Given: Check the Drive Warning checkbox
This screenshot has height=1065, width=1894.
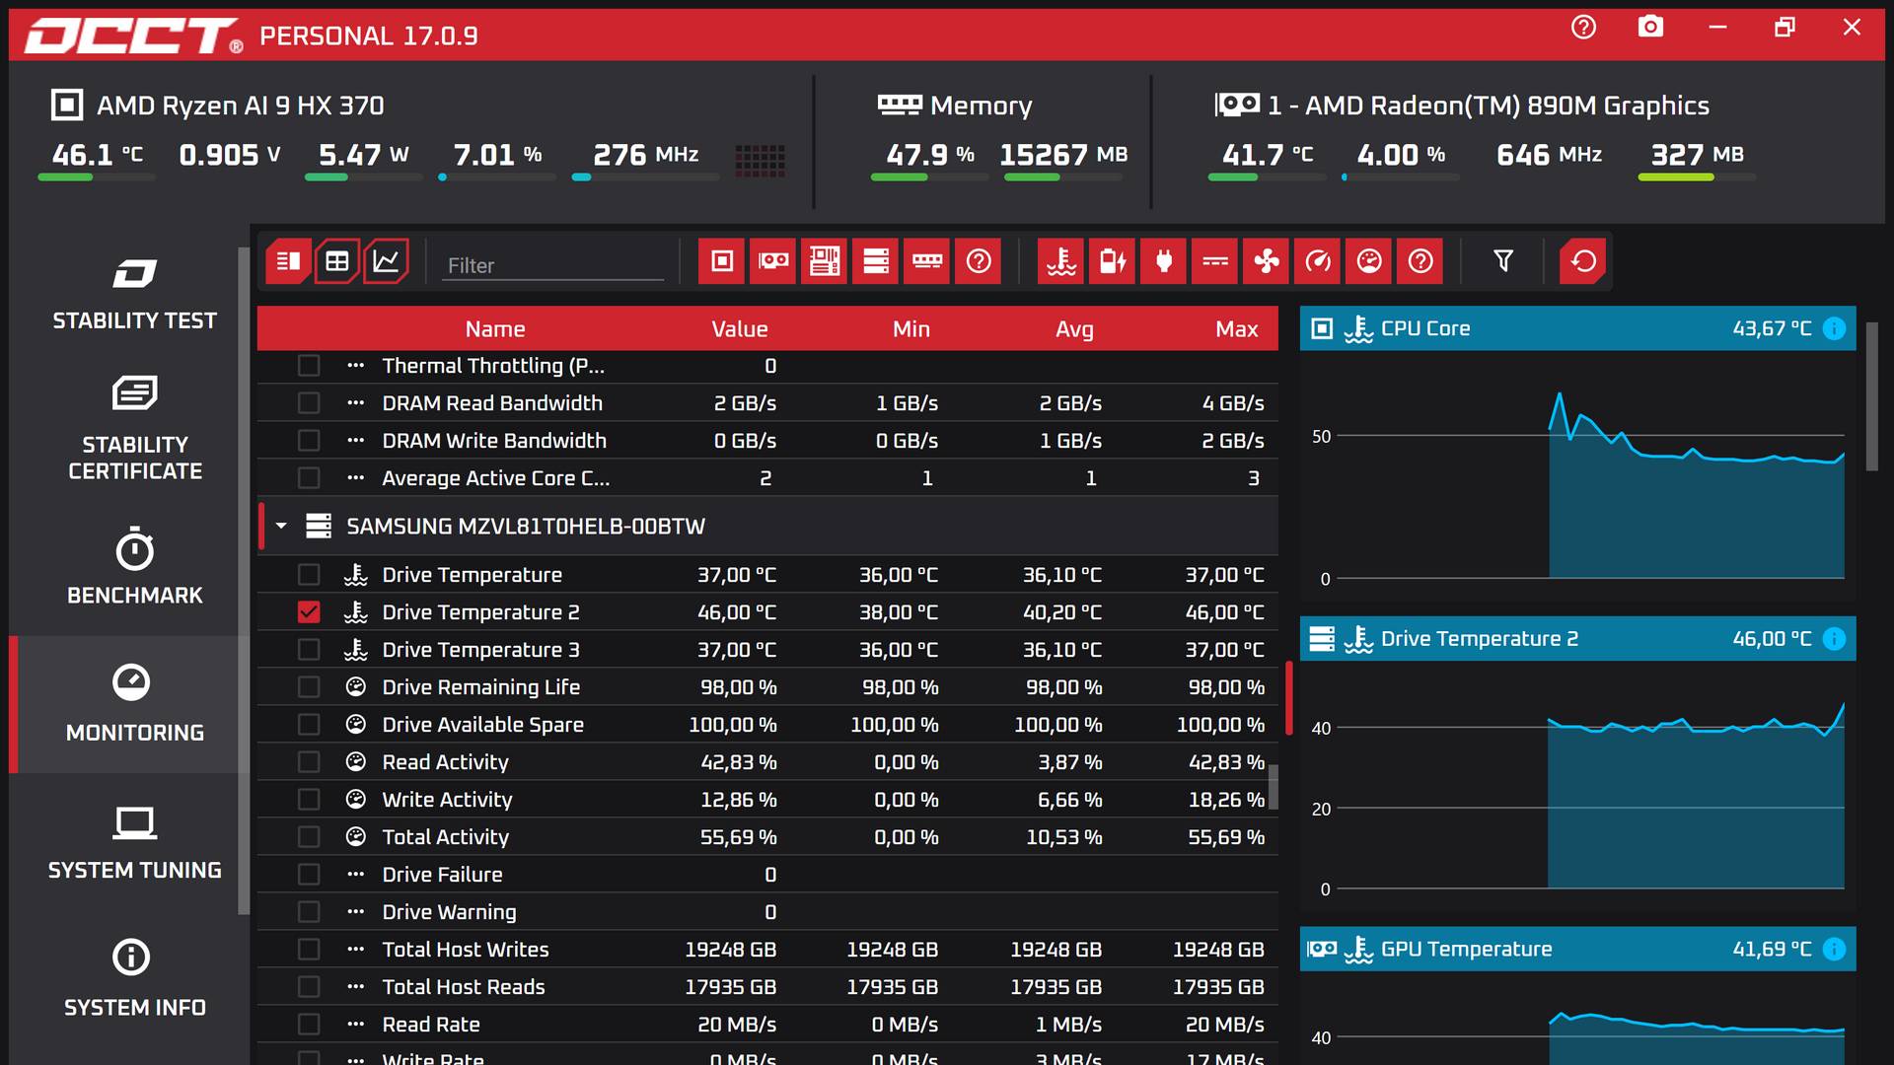Looking at the screenshot, I should pyautogui.click(x=309, y=912).
